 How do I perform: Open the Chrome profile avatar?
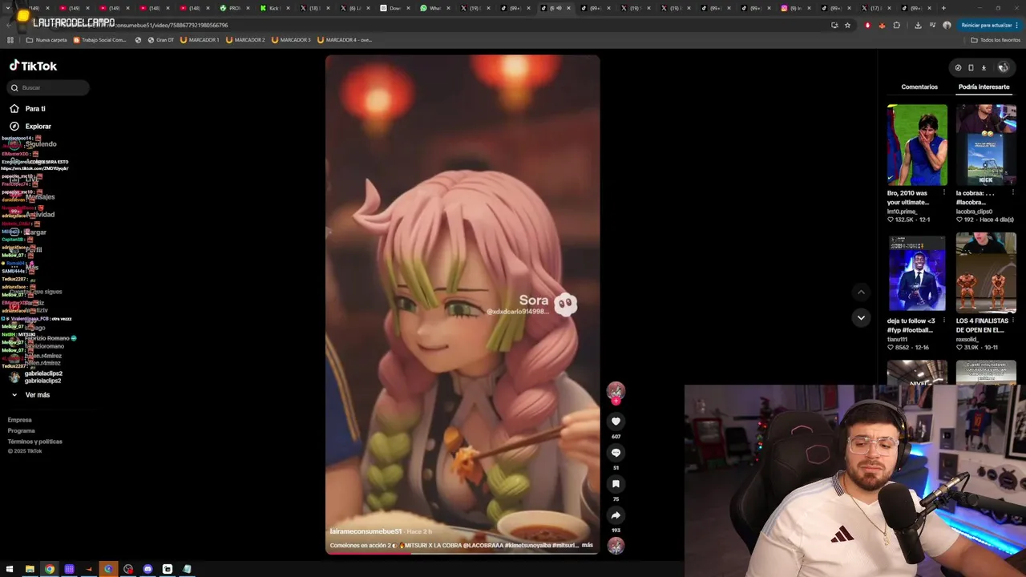(x=947, y=25)
